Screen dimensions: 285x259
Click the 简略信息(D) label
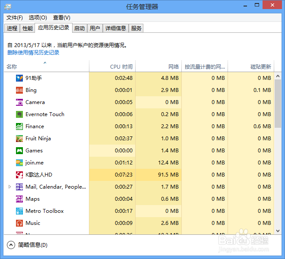[33, 245]
